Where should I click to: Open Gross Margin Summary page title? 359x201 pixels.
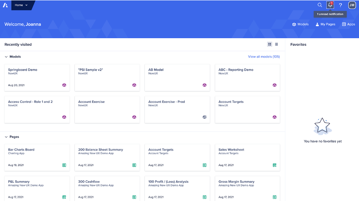pos(236,182)
